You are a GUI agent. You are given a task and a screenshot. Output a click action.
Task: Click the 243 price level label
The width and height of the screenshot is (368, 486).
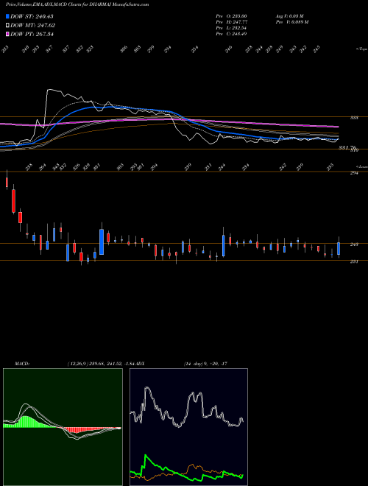coord(354,244)
